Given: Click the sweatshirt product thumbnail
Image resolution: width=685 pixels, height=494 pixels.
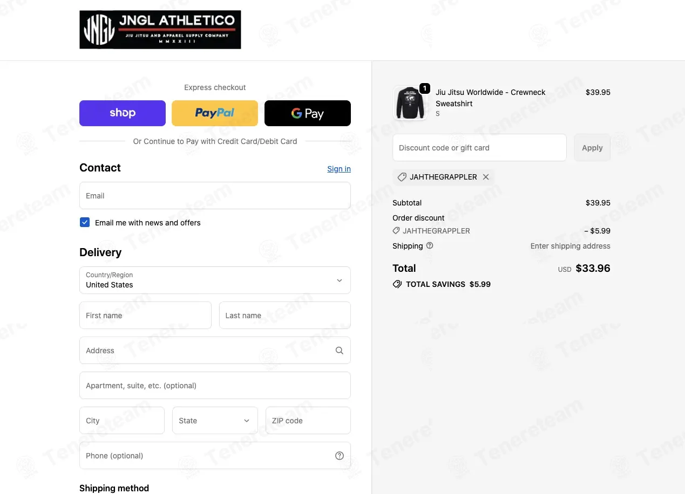Looking at the screenshot, I should click(x=410, y=102).
